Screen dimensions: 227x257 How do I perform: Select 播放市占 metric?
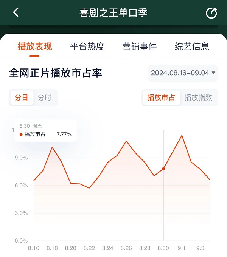pyautogui.click(x=162, y=98)
